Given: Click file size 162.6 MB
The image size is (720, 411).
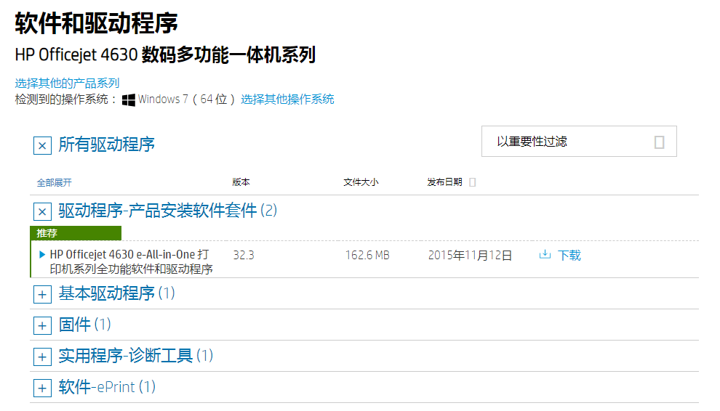Looking at the screenshot, I should coord(367,255).
